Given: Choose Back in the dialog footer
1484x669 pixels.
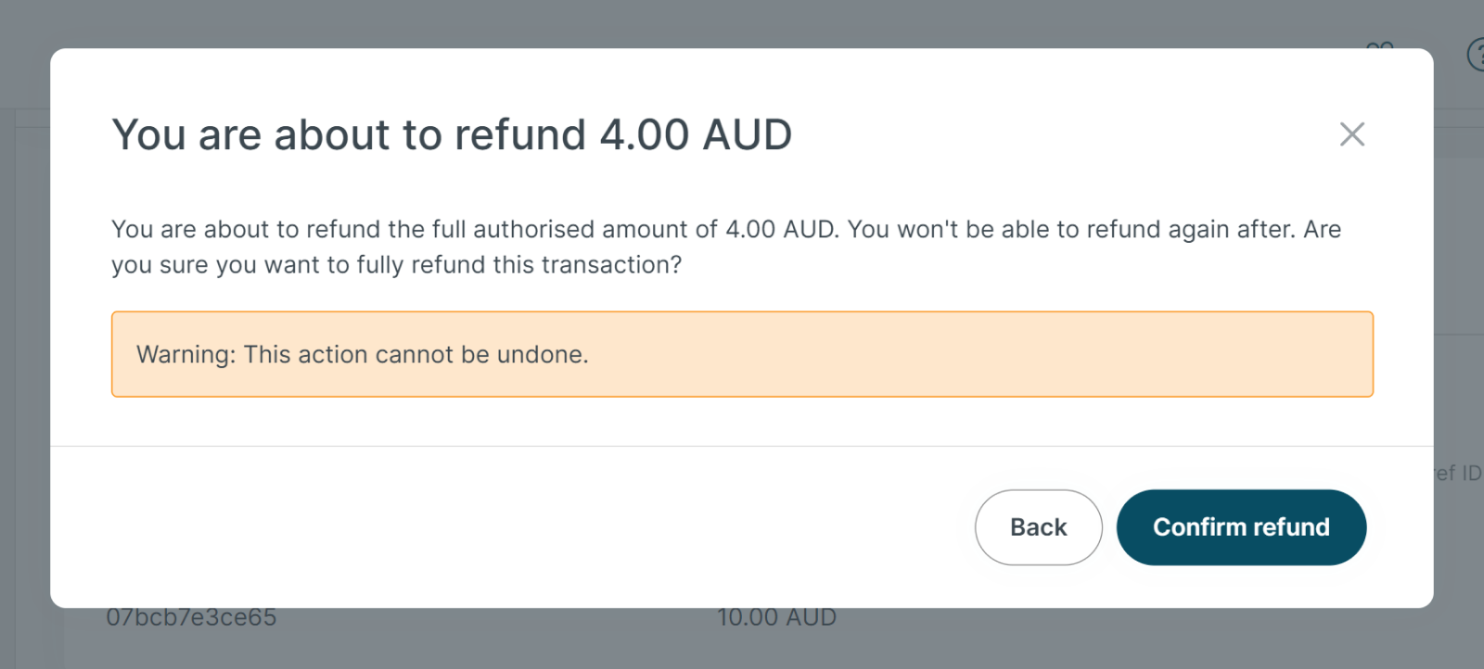Looking at the screenshot, I should (x=1038, y=526).
